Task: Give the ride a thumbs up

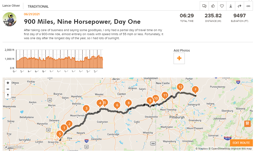Action: (213, 6)
